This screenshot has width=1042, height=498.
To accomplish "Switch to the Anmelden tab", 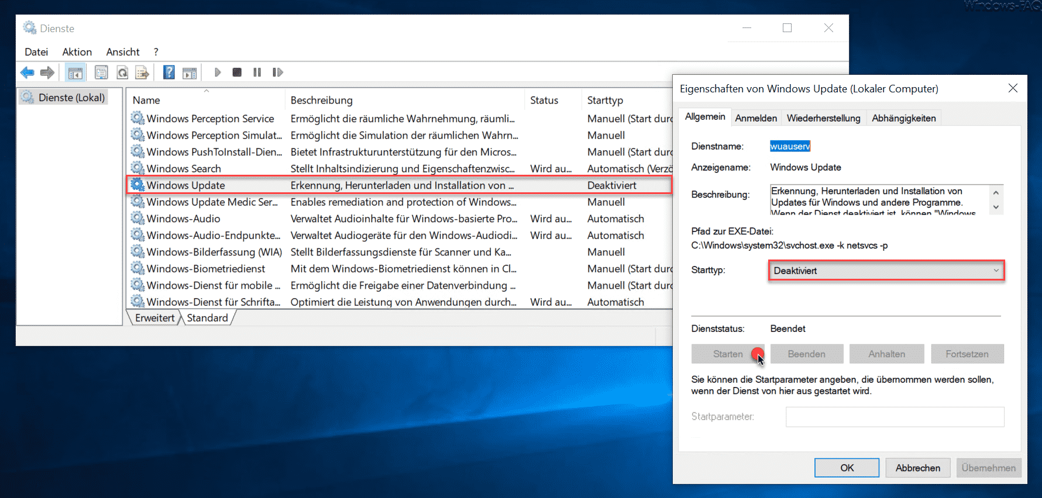I will pyautogui.click(x=756, y=118).
